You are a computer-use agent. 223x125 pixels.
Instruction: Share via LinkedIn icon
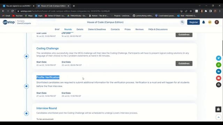(x=218, y=72)
